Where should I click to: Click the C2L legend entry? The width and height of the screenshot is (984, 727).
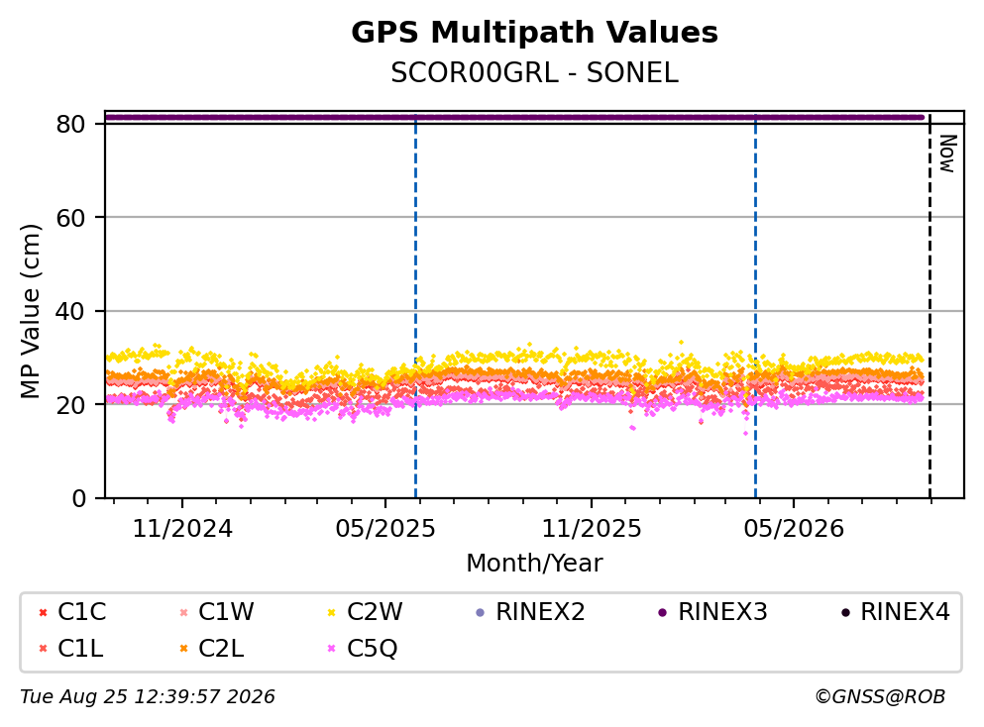(x=212, y=648)
